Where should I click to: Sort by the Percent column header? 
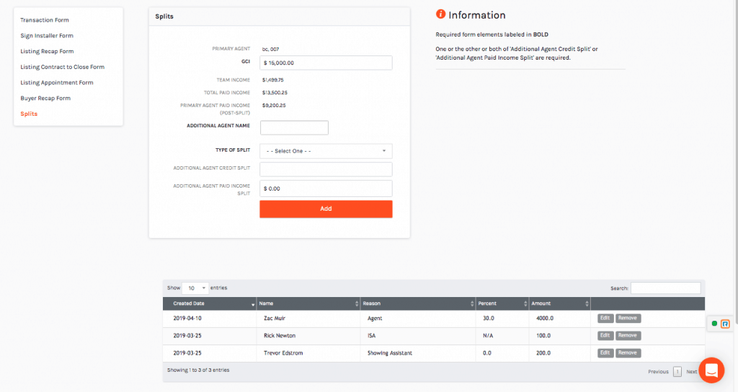point(502,304)
